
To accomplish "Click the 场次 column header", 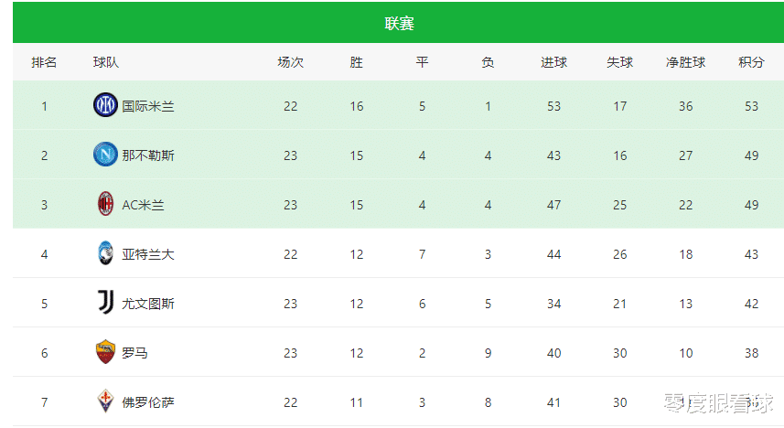I will [291, 62].
